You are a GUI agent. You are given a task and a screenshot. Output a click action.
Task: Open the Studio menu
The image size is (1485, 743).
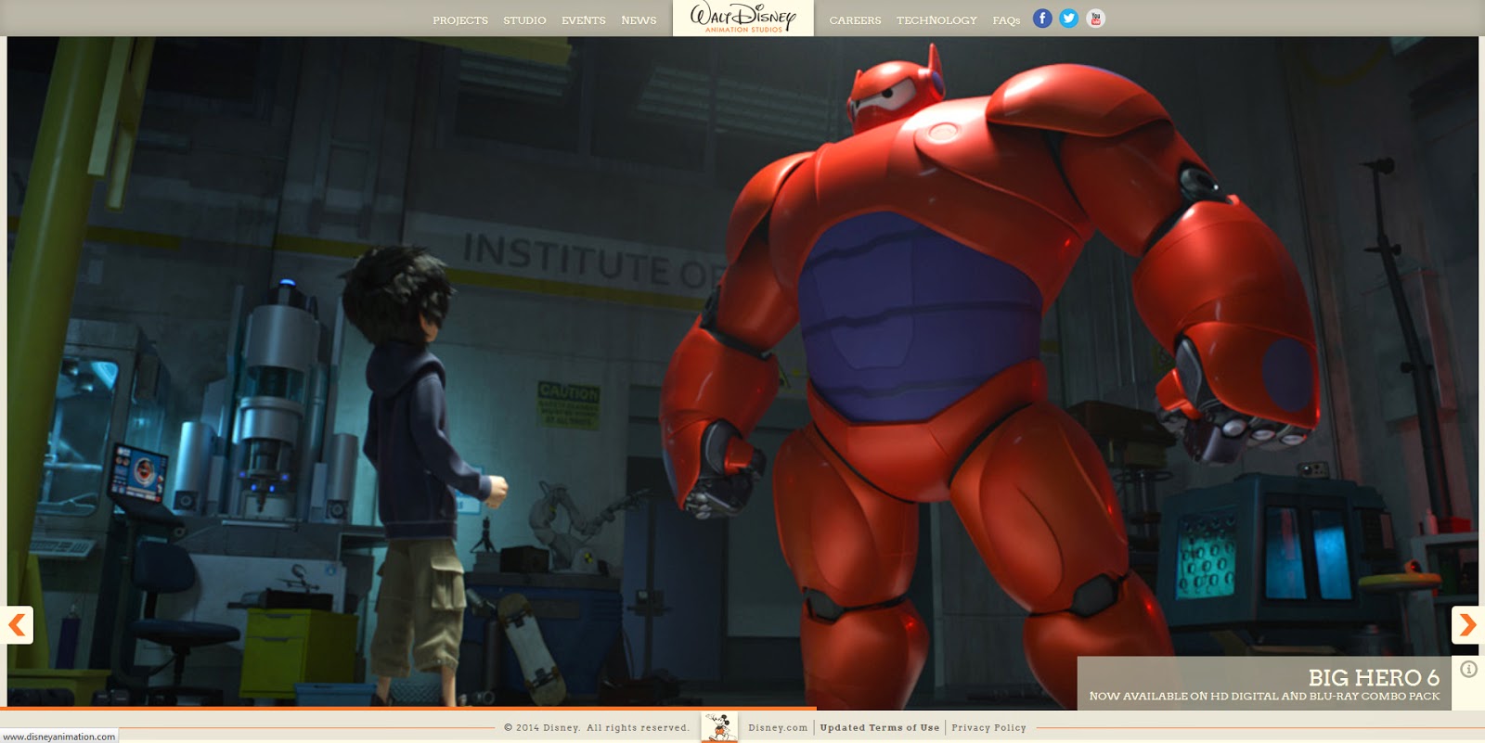coord(524,20)
